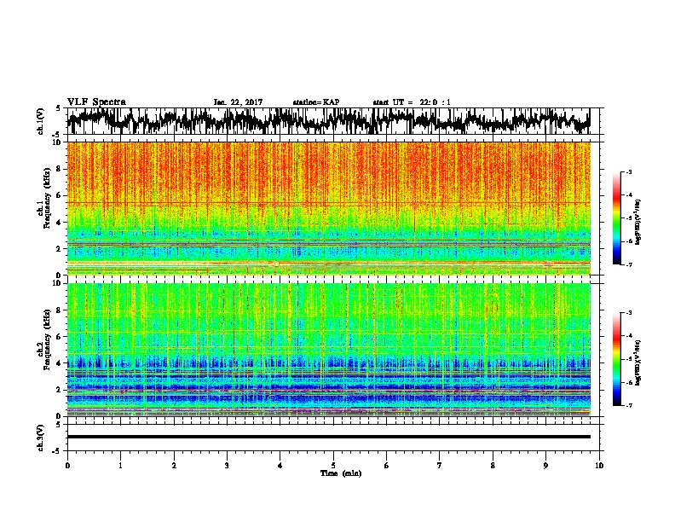
Task: Click time axis tick label "4"
Action: 280,466
